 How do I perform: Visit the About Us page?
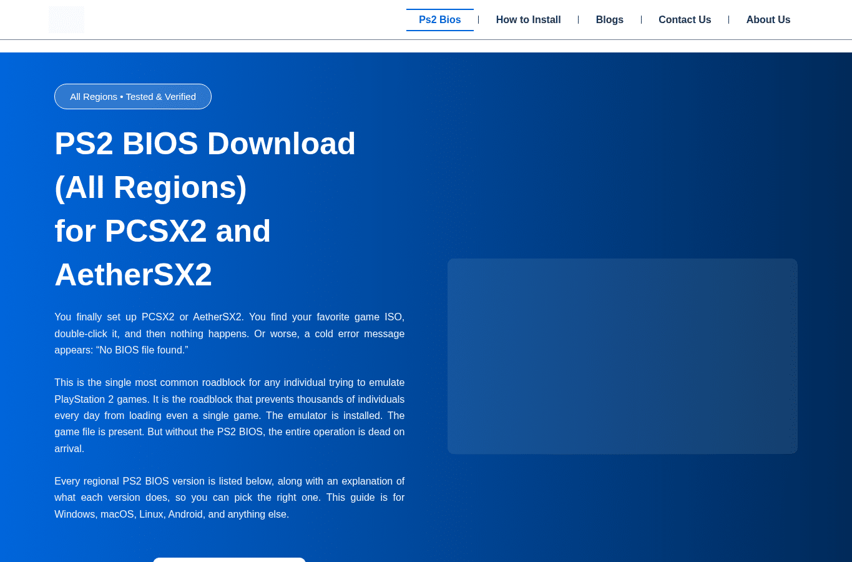pos(768,20)
